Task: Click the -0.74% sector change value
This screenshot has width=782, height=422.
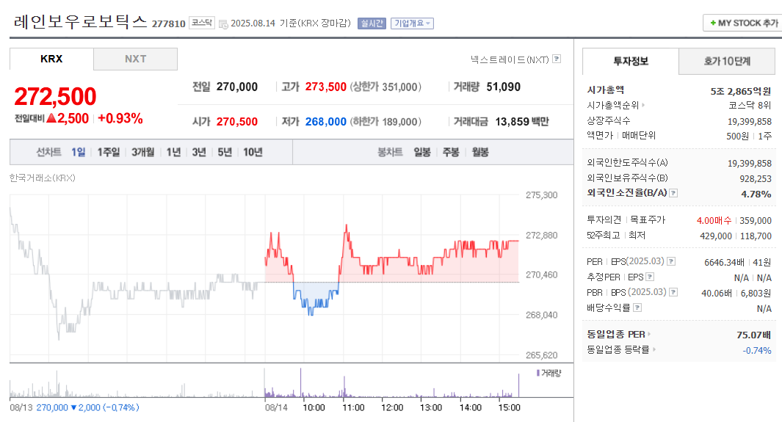Action: (x=756, y=350)
